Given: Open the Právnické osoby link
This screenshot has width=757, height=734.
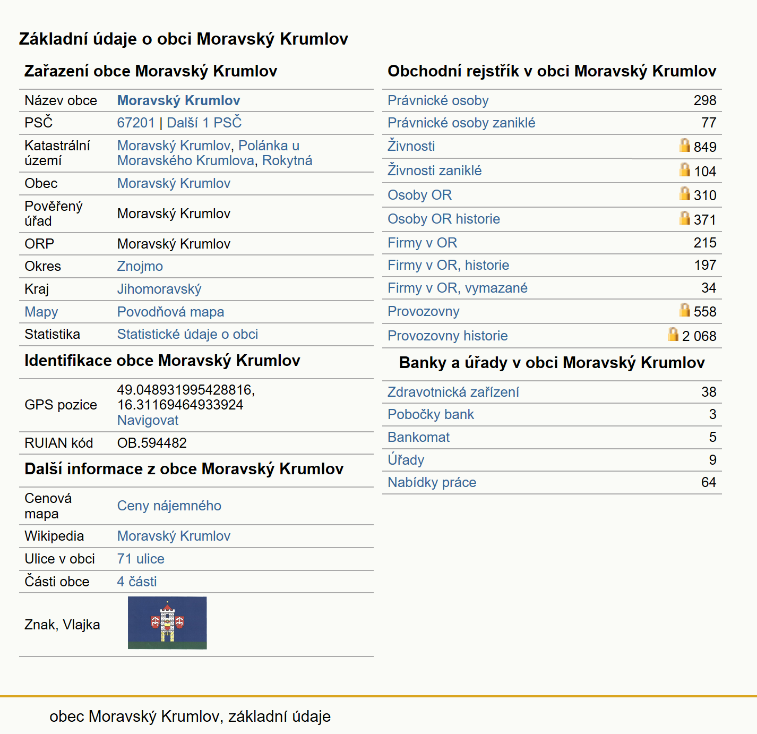Looking at the screenshot, I should 438,100.
